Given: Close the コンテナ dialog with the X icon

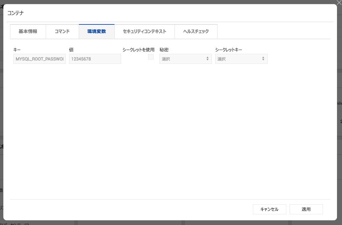Looking at the screenshot, I should pos(339,3).
